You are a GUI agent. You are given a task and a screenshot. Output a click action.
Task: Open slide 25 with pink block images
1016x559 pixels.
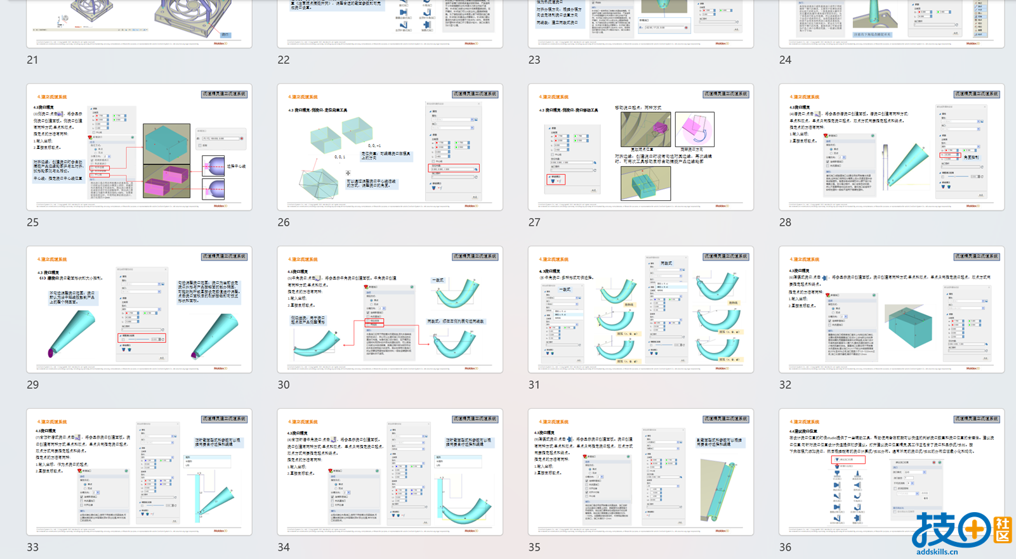tap(139, 147)
